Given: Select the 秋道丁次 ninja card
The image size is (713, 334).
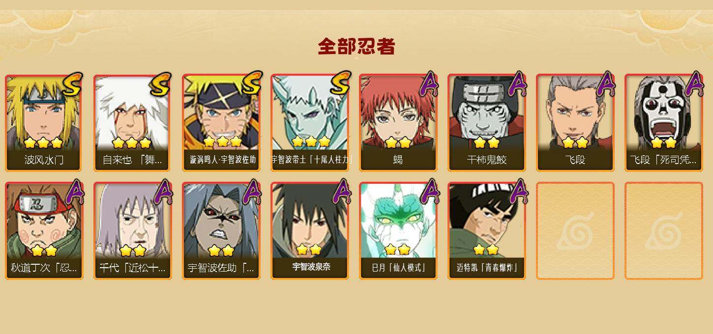Looking at the screenshot, I should pos(44,231).
